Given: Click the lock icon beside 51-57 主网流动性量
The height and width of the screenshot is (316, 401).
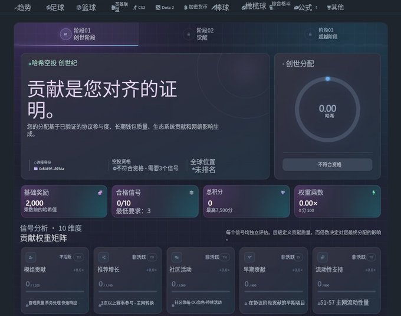Looking at the screenshot, I should click(x=319, y=304).
